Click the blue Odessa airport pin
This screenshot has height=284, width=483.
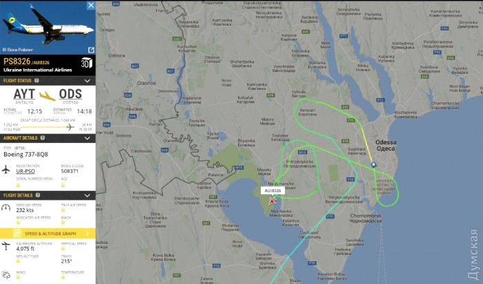pos(373,165)
